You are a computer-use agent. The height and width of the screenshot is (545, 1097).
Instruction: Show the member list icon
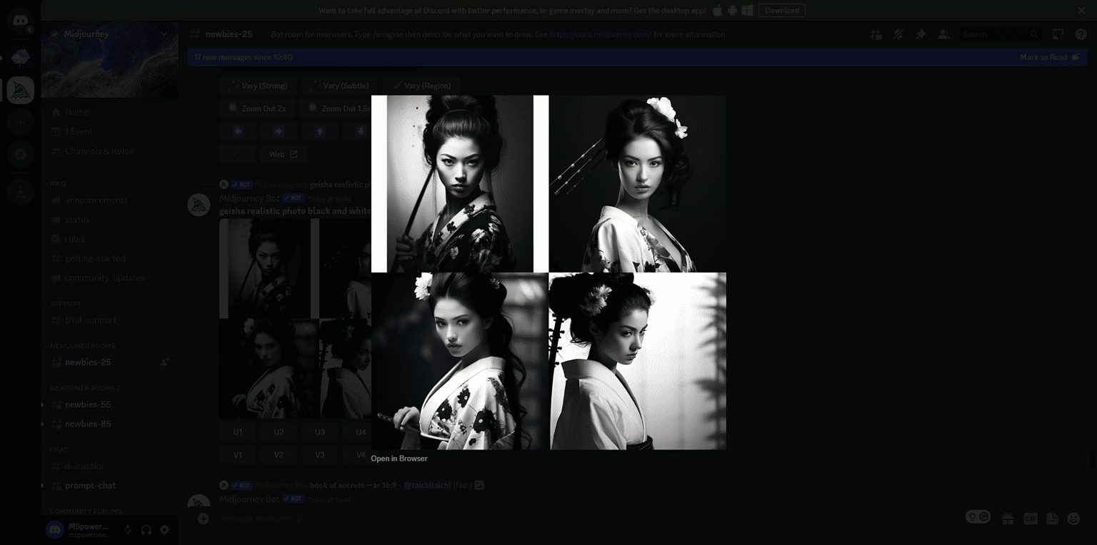click(x=944, y=34)
